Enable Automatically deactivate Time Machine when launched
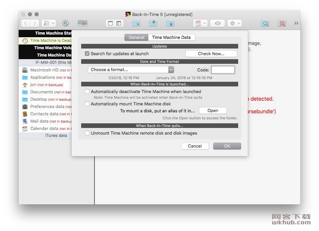This screenshot has width=319, height=231. [x=87, y=91]
